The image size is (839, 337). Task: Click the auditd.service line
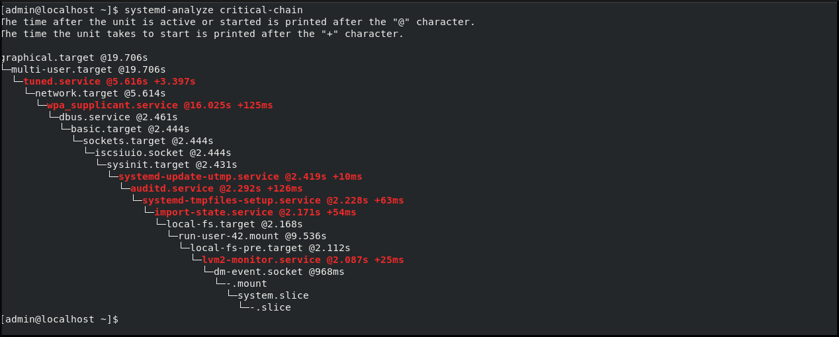click(216, 188)
